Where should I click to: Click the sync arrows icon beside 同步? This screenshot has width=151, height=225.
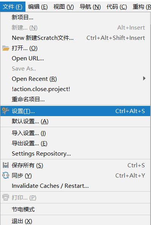point(6,176)
